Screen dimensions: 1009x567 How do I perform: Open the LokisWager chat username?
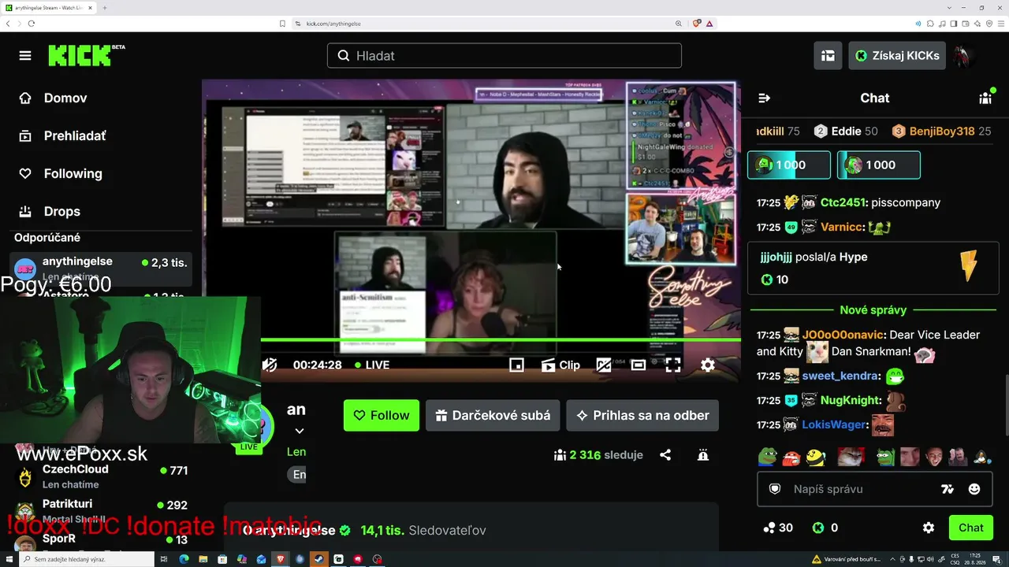[x=835, y=424]
